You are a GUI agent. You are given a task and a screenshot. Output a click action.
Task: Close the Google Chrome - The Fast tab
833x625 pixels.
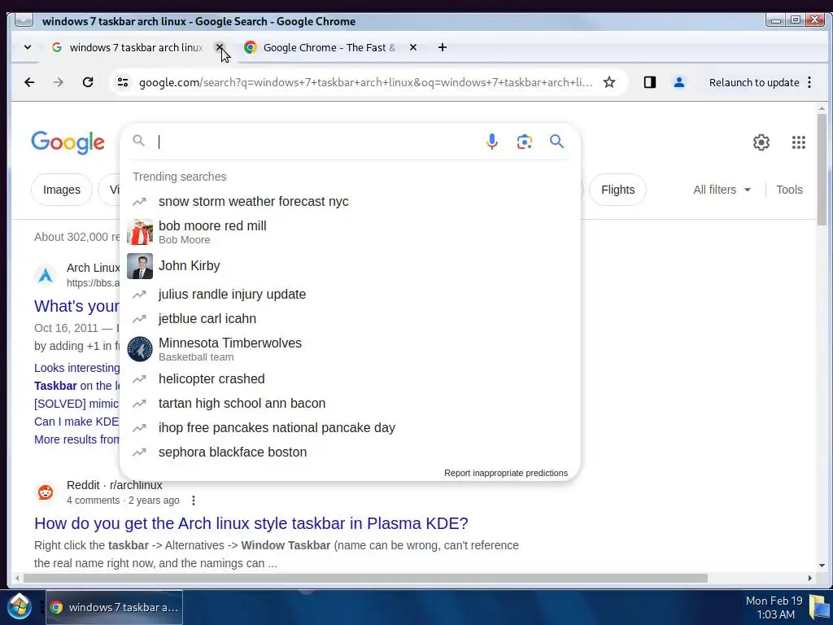point(412,47)
